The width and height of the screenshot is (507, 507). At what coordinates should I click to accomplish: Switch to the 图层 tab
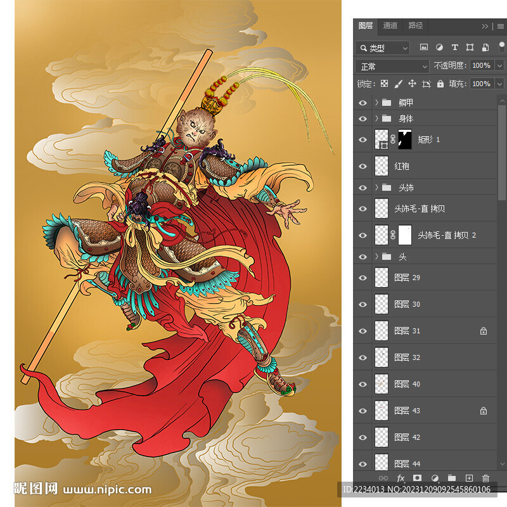[366, 25]
